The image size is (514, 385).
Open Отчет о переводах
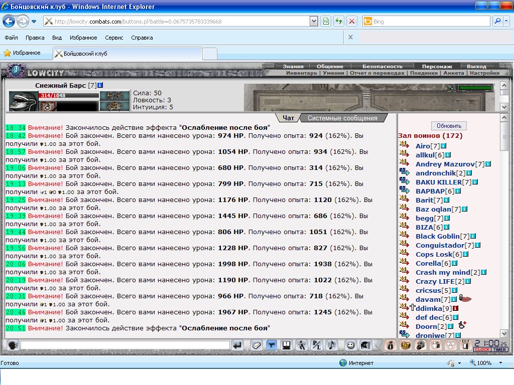(x=377, y=73)
